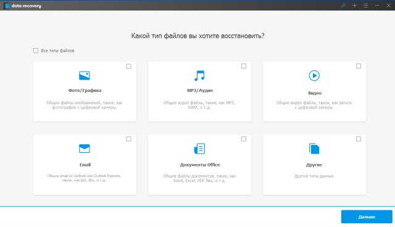The width and height of the screenshot is (395, 227).
Task: Check the MP3/Аудио card checkbox
Action: point(244,66)
